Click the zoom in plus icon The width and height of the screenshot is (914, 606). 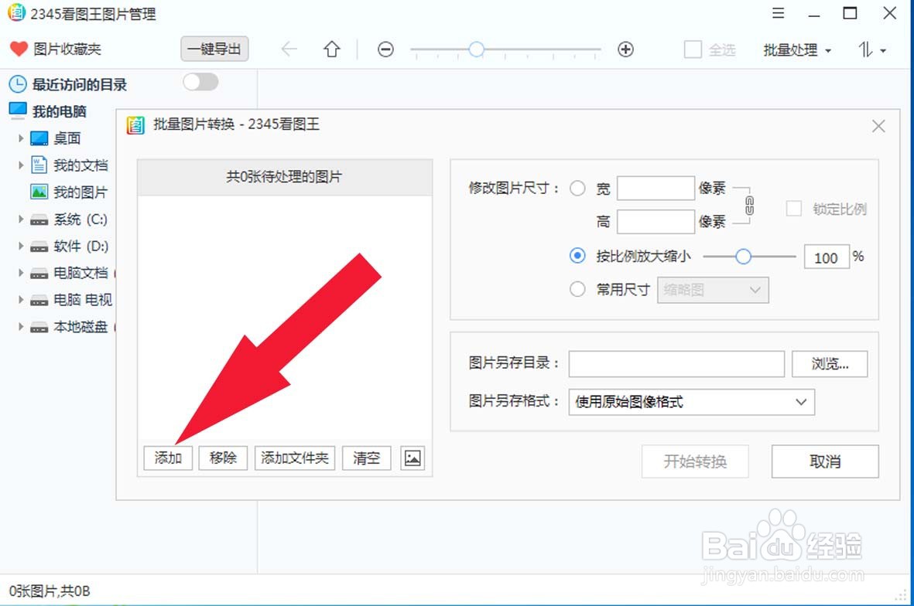tap(625, 49)
